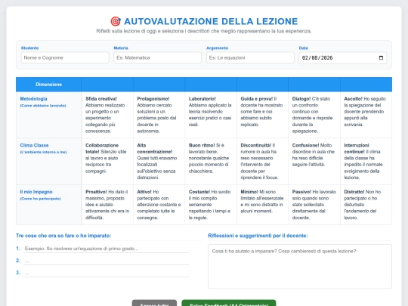The image size is (408, 306).
Task: Select the 'Proattivo!' descriptor
Action: (107, 205)
